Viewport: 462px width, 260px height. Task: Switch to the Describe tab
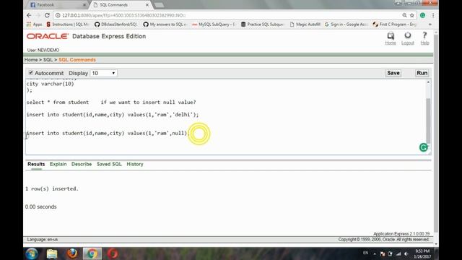pos(82,164)
